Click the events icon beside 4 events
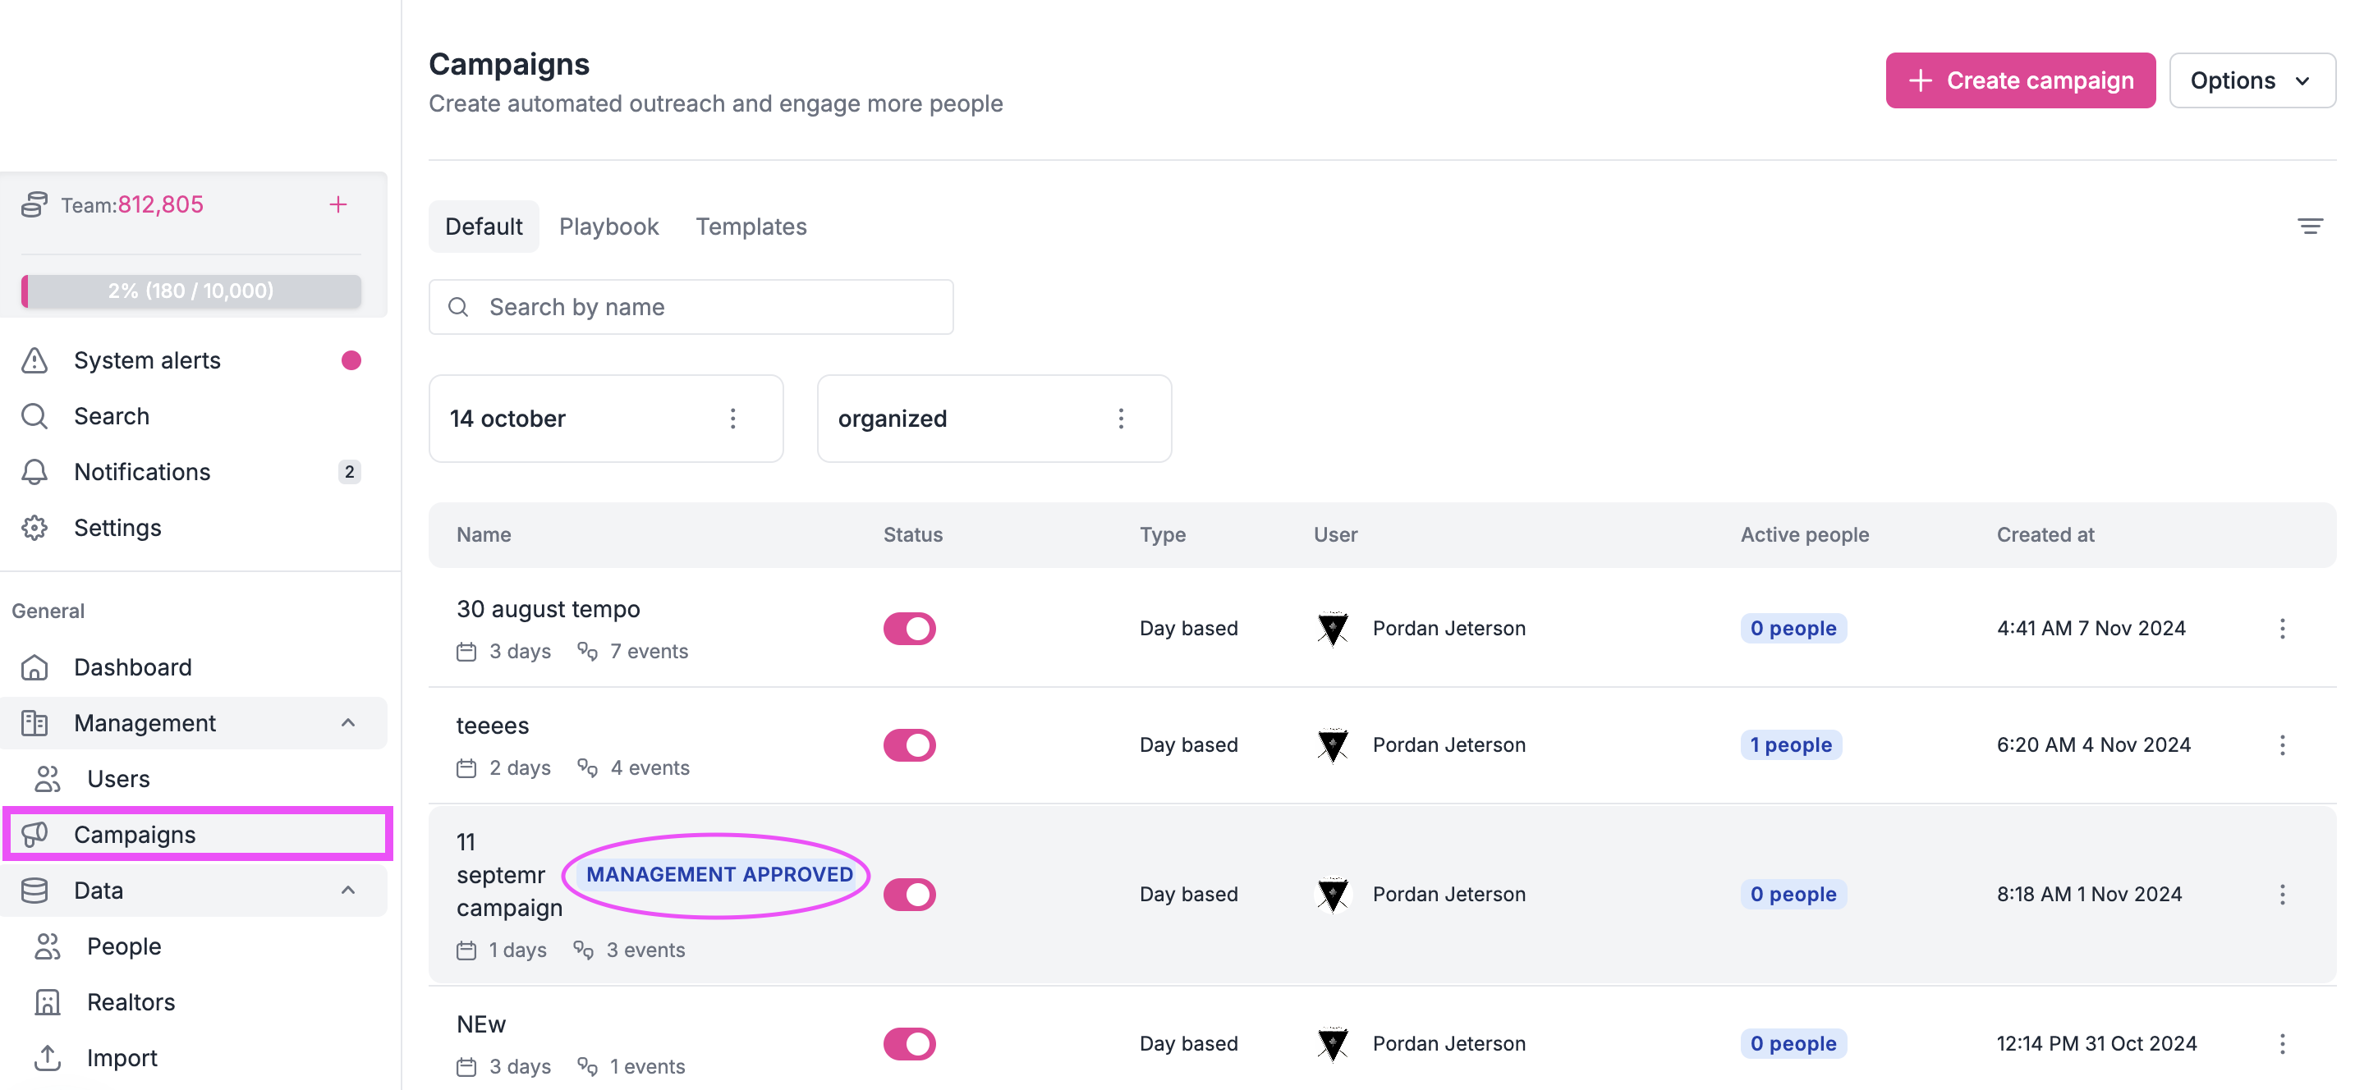 click(587, 767)
